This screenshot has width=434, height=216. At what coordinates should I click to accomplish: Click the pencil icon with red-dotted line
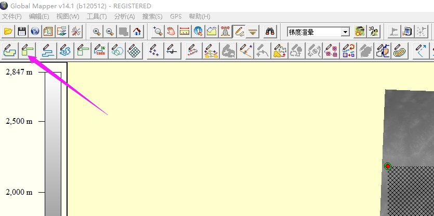(194, 50)
